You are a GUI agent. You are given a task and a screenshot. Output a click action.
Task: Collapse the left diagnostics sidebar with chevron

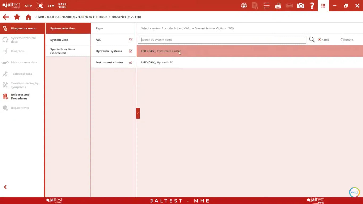coord(5,187)
